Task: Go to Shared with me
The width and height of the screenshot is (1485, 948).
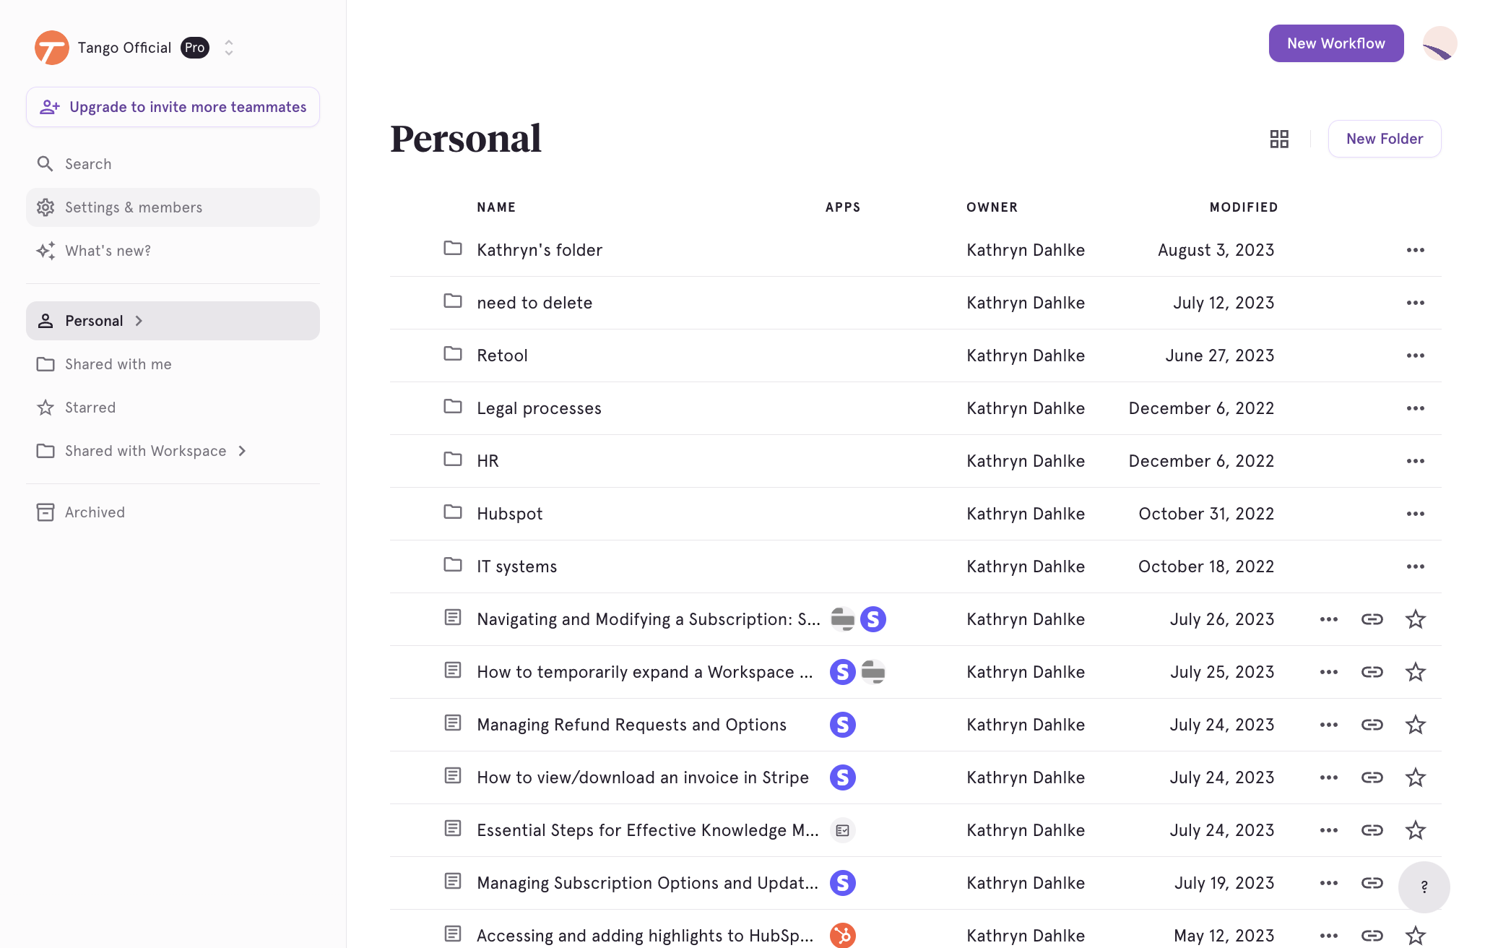Action: pos(173,364)
